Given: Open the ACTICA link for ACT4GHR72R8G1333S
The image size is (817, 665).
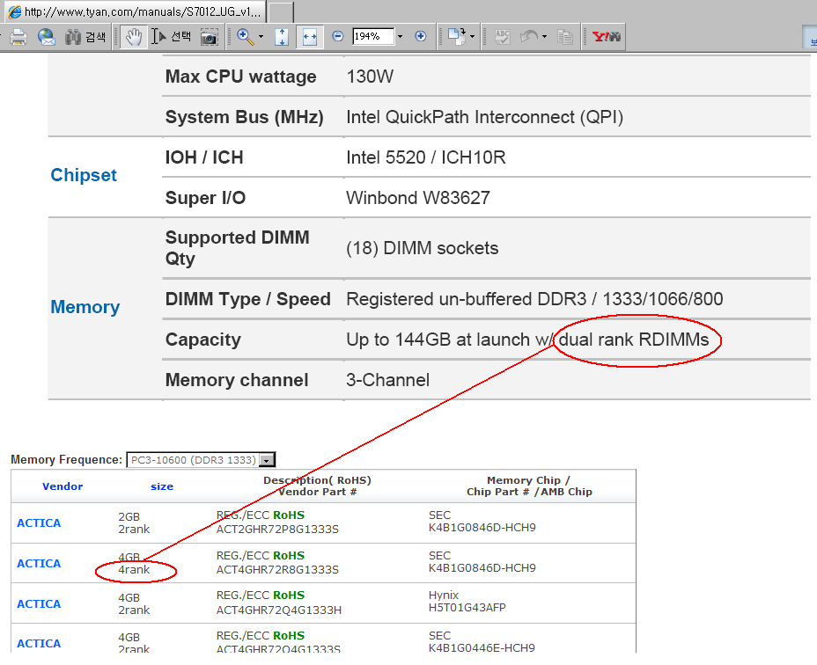Looking at the screenshot, I should pyautogui.click(x=39, y=564).
